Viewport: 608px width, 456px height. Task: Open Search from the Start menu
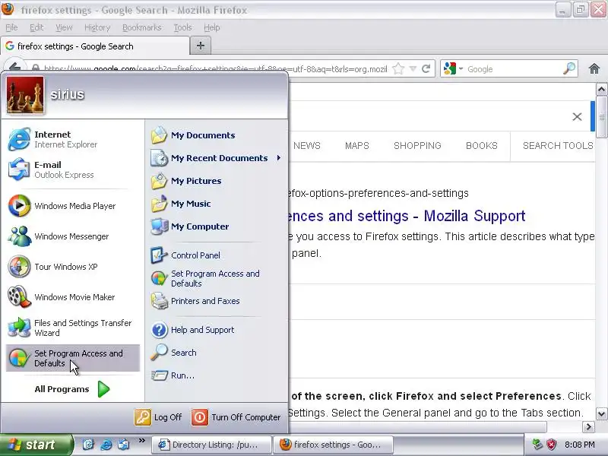217,353
